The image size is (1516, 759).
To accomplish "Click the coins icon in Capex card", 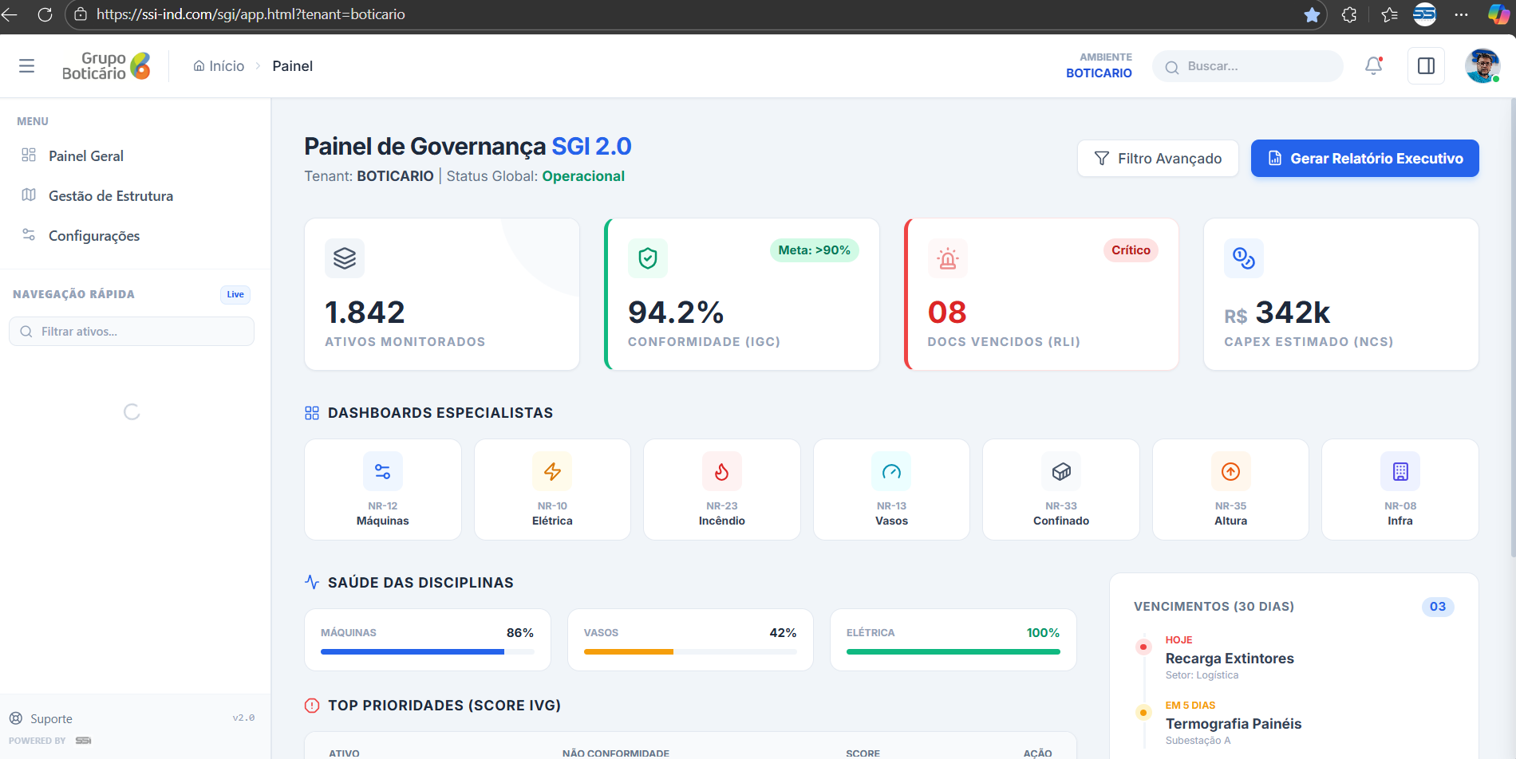I will [x=1244, y=258].
